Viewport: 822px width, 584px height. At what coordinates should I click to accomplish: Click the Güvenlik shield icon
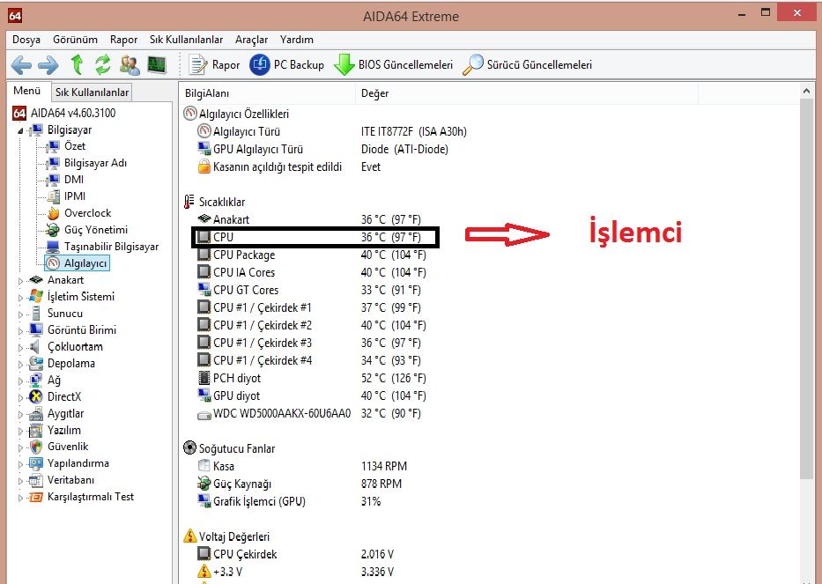coord(35,447)
